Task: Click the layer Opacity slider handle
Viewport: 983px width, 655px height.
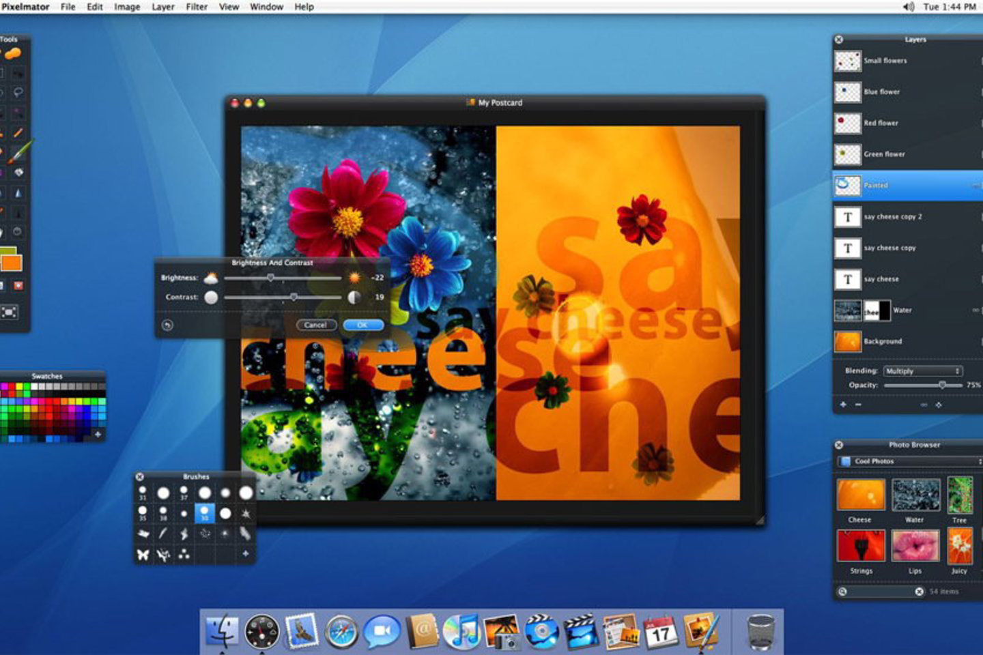Action: tap(942, 385)
